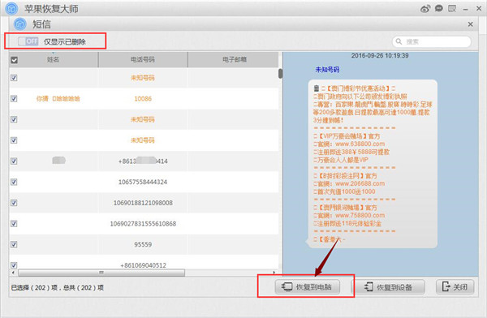Uncheck the first 未知号码 row checkbox
Viewport: 487px width, 318px height.
[x=14, y=78]
